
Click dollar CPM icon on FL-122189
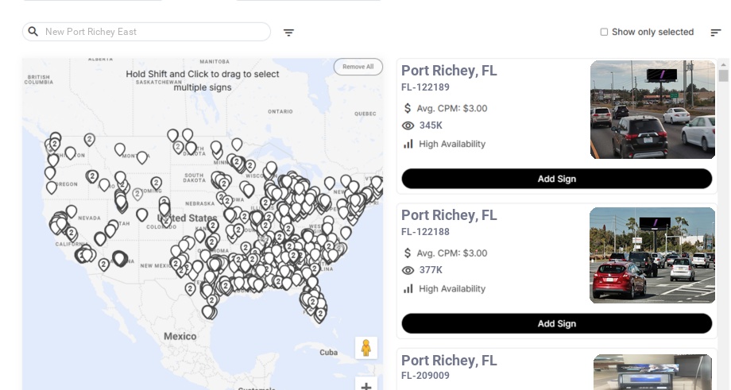point(408,108)
